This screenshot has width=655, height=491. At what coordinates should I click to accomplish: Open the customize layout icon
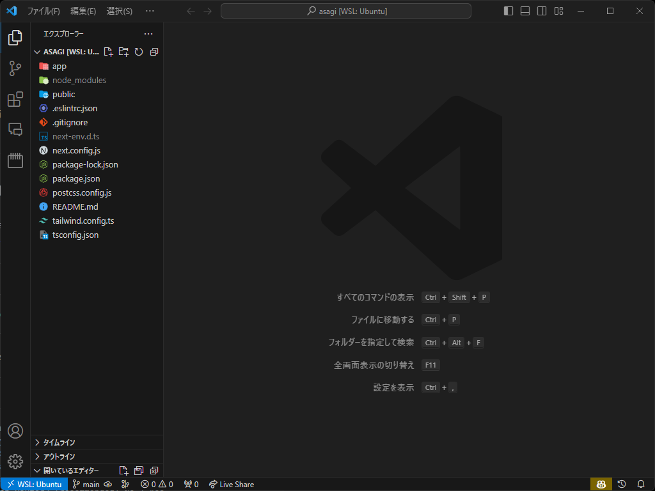tap(558, 12)
